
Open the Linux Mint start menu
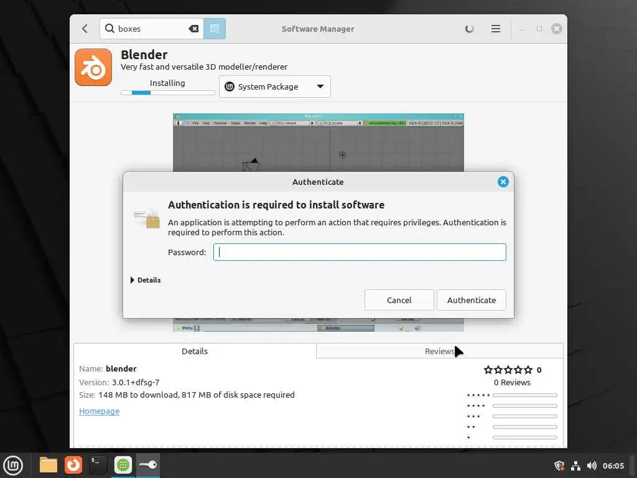13,466
